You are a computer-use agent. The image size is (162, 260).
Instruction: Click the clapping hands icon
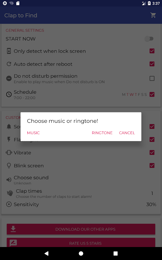[x=10, y=193]
